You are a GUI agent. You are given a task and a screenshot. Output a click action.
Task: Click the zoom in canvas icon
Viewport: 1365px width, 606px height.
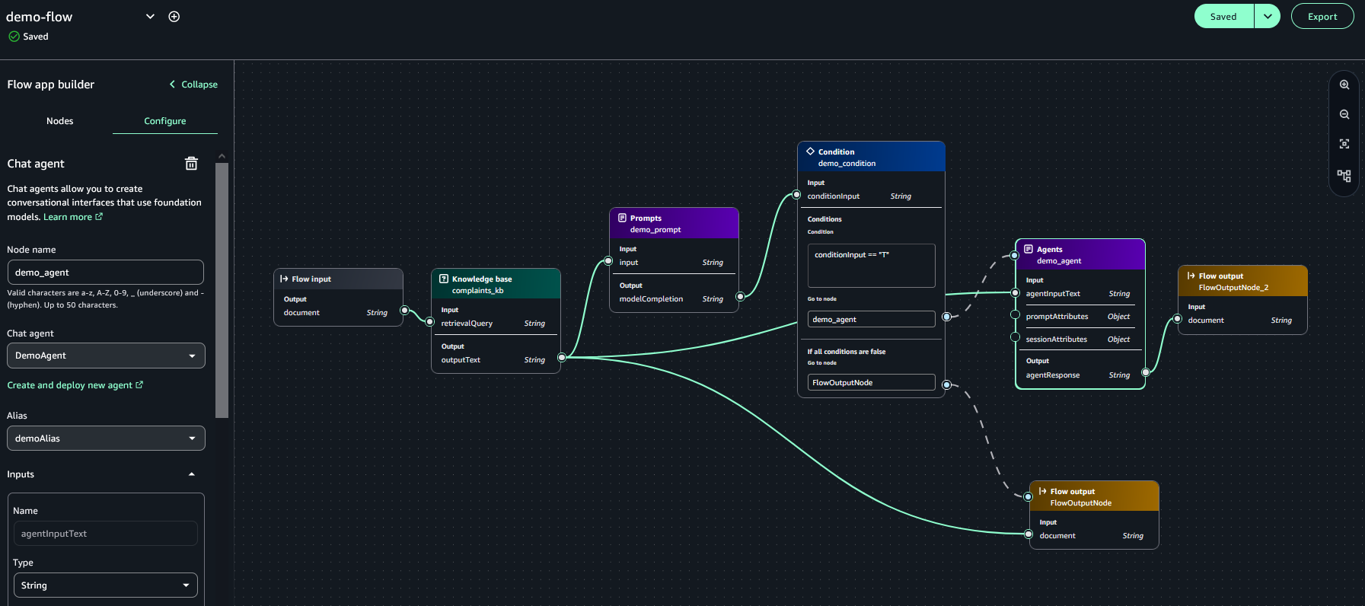1344,85
